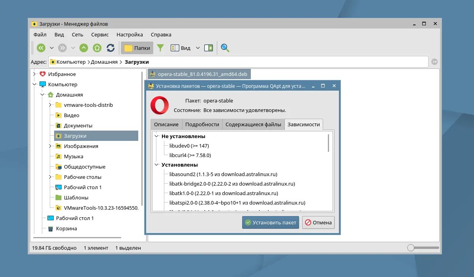Select libatspi2.0-0 dependency row

point(237,203)
